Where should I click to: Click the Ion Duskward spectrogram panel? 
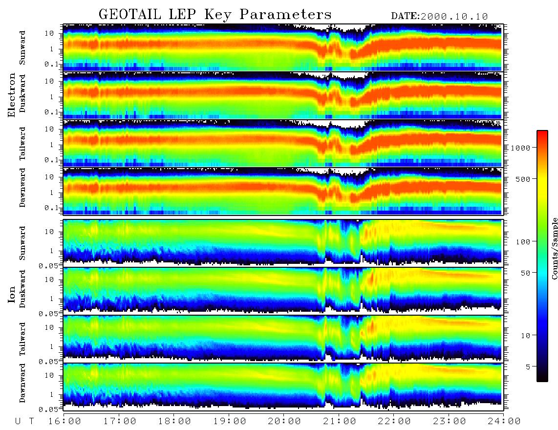tap(283, 291)
